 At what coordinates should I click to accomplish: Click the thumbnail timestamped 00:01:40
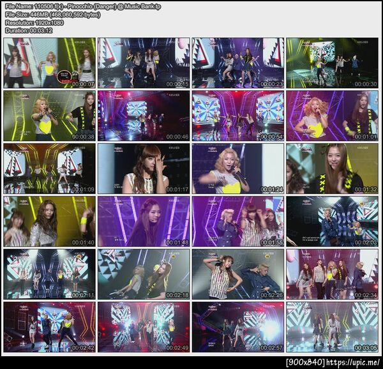click(50, 222)
